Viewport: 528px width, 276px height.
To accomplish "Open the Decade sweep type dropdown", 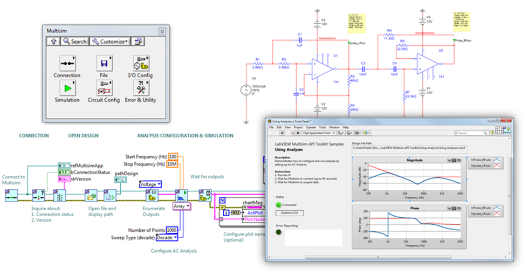I will coord(167,238).
